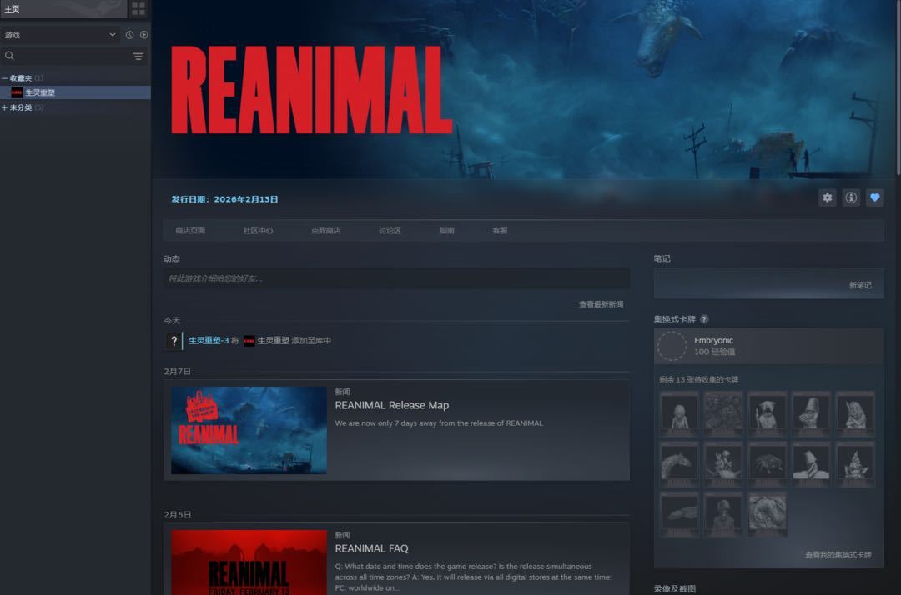Click 查看我的集换式卡牌 link
The width and height of the screenshot is (901, 595).
click(838, 555)
